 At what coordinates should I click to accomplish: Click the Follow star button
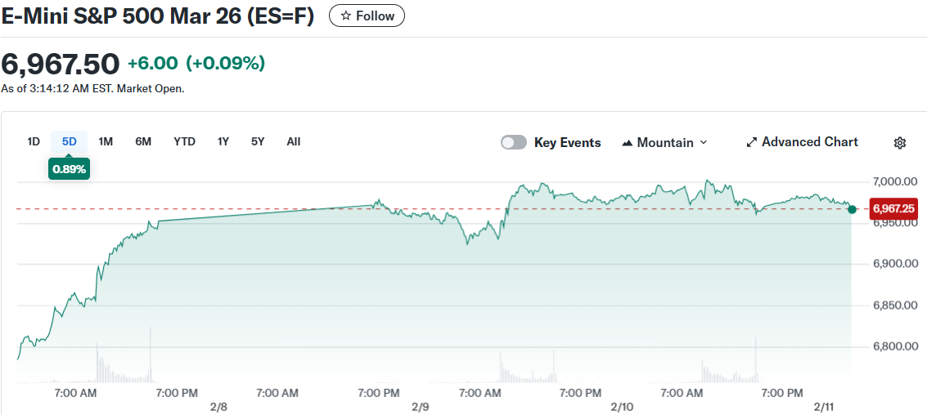coord(367,16)
